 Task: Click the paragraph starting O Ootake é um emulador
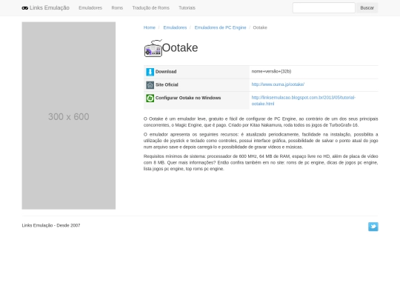(x=261, y=122)
